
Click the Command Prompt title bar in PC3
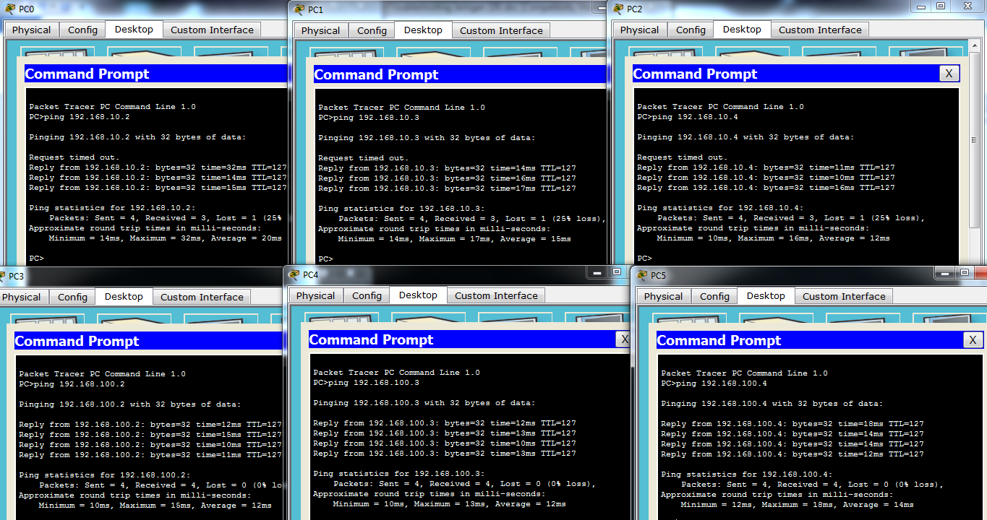[x=148, y=341]
